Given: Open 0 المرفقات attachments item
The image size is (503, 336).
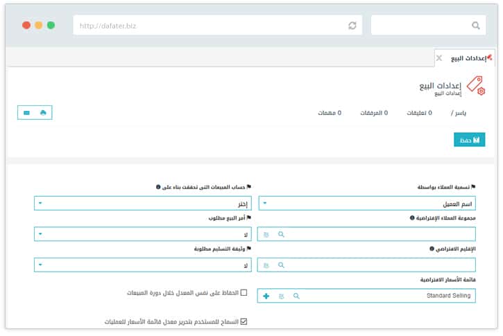Looking at the screenshot, I should (x=374, y=113).
